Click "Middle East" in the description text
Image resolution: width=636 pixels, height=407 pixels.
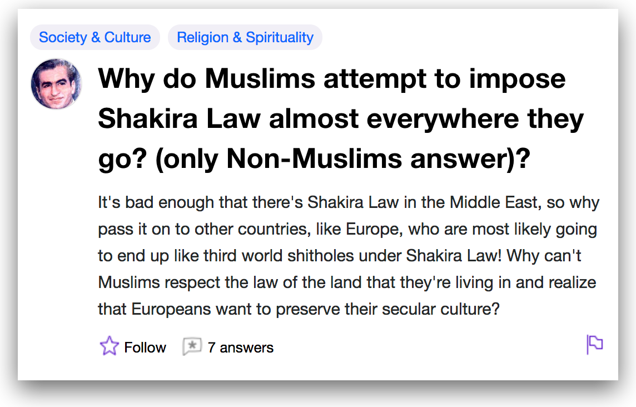[495, 202]
